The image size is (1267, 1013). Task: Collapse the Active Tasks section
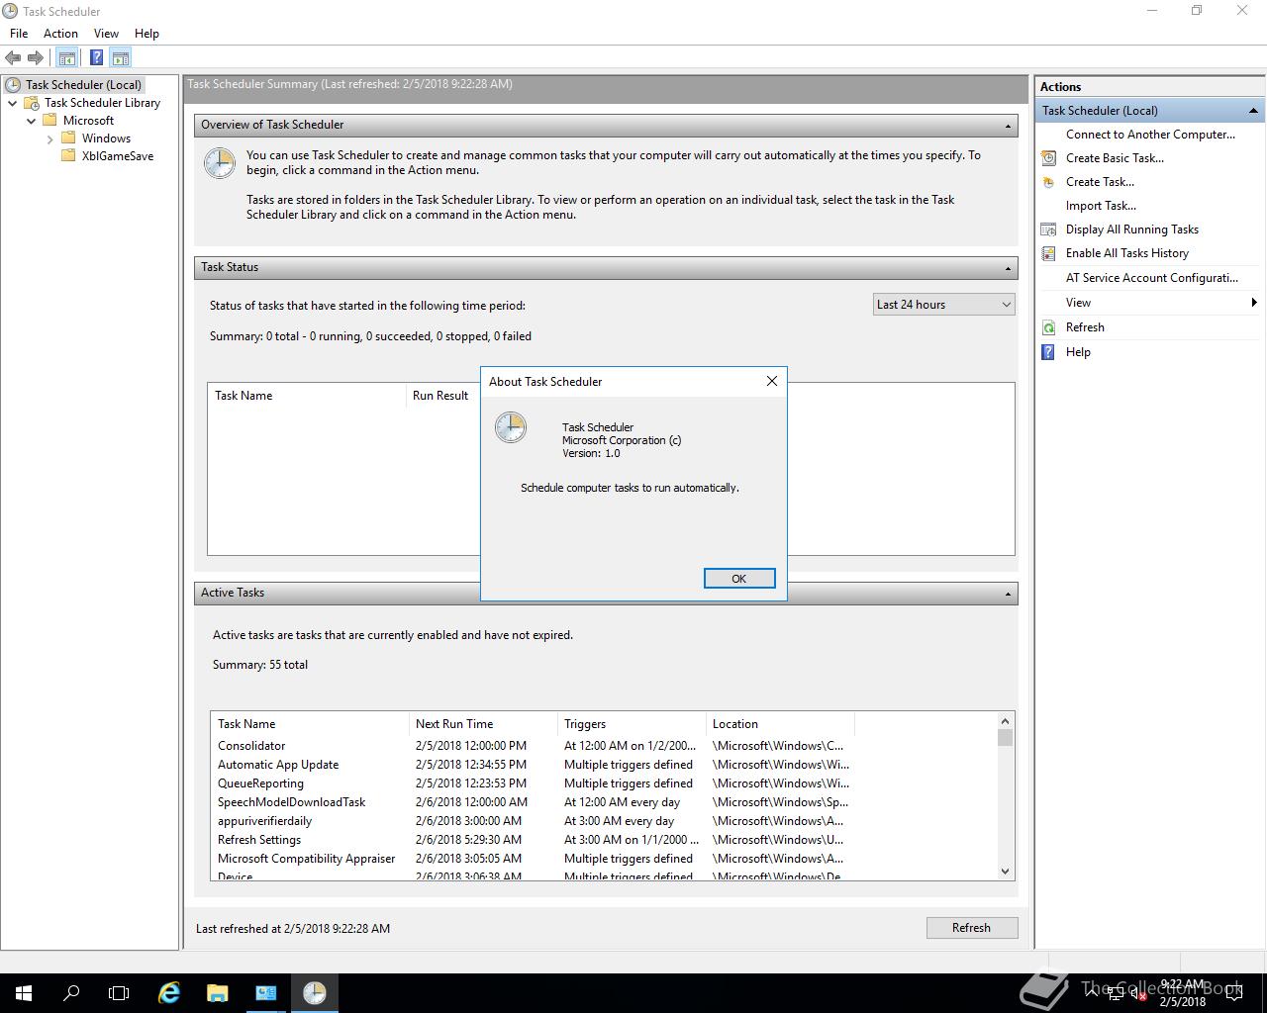click(1008, 594)
